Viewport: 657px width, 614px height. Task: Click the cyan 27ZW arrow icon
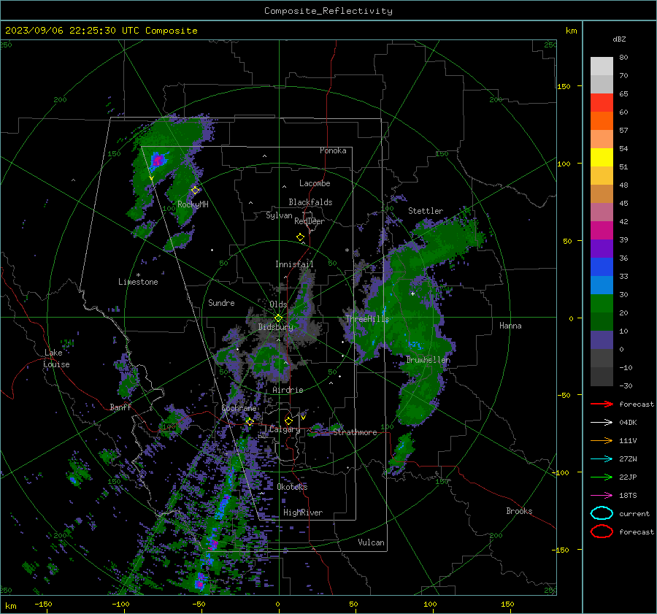pyautogui.click(x=602, y=459)
